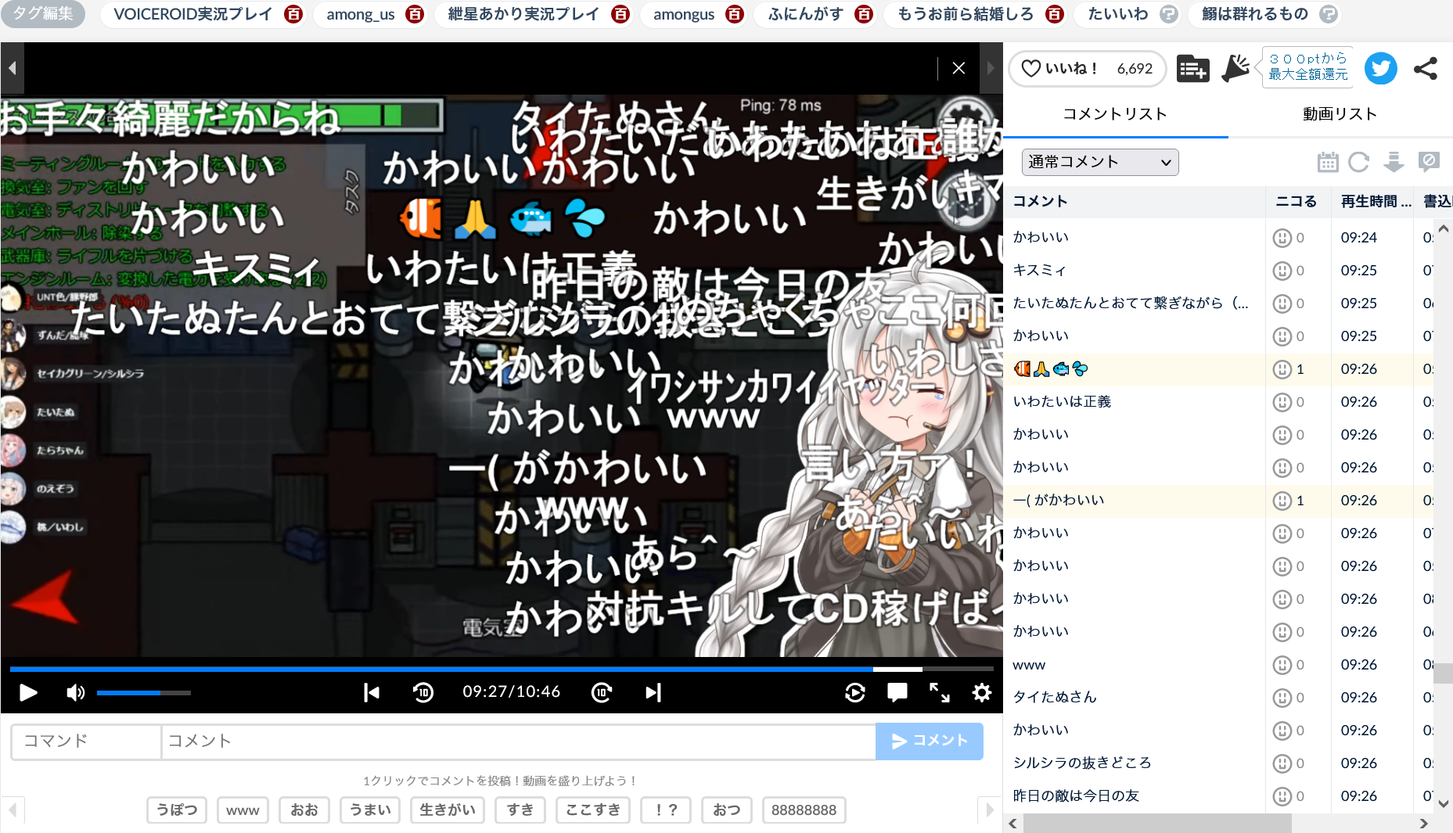Open player settings gear

(982, 692)
